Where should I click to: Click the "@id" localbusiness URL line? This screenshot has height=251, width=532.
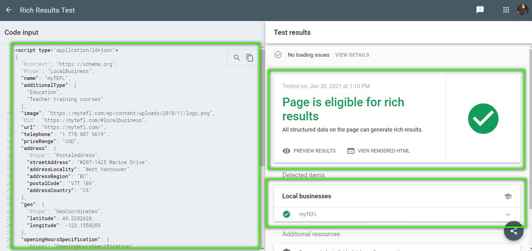click(84, 120)
